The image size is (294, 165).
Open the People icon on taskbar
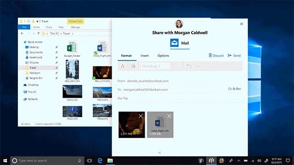(x=231, y=160)
